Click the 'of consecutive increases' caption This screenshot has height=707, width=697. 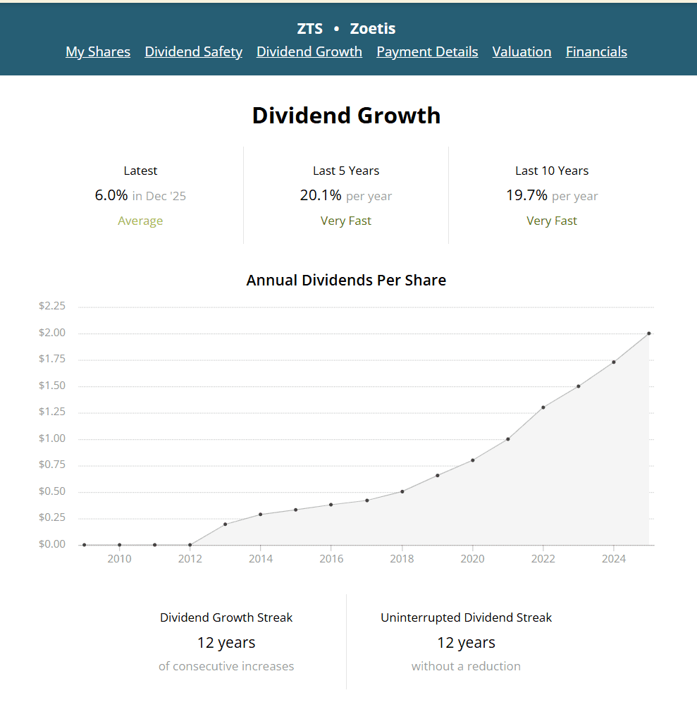click(226, 666)
